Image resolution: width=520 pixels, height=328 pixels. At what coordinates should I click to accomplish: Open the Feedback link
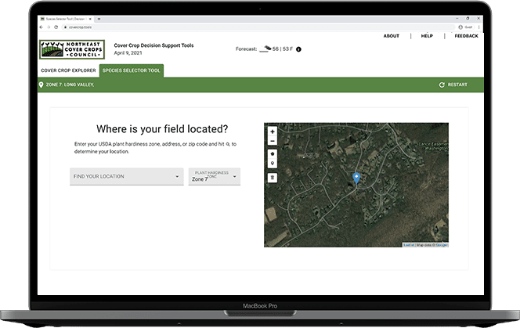(x=466, y=36)
